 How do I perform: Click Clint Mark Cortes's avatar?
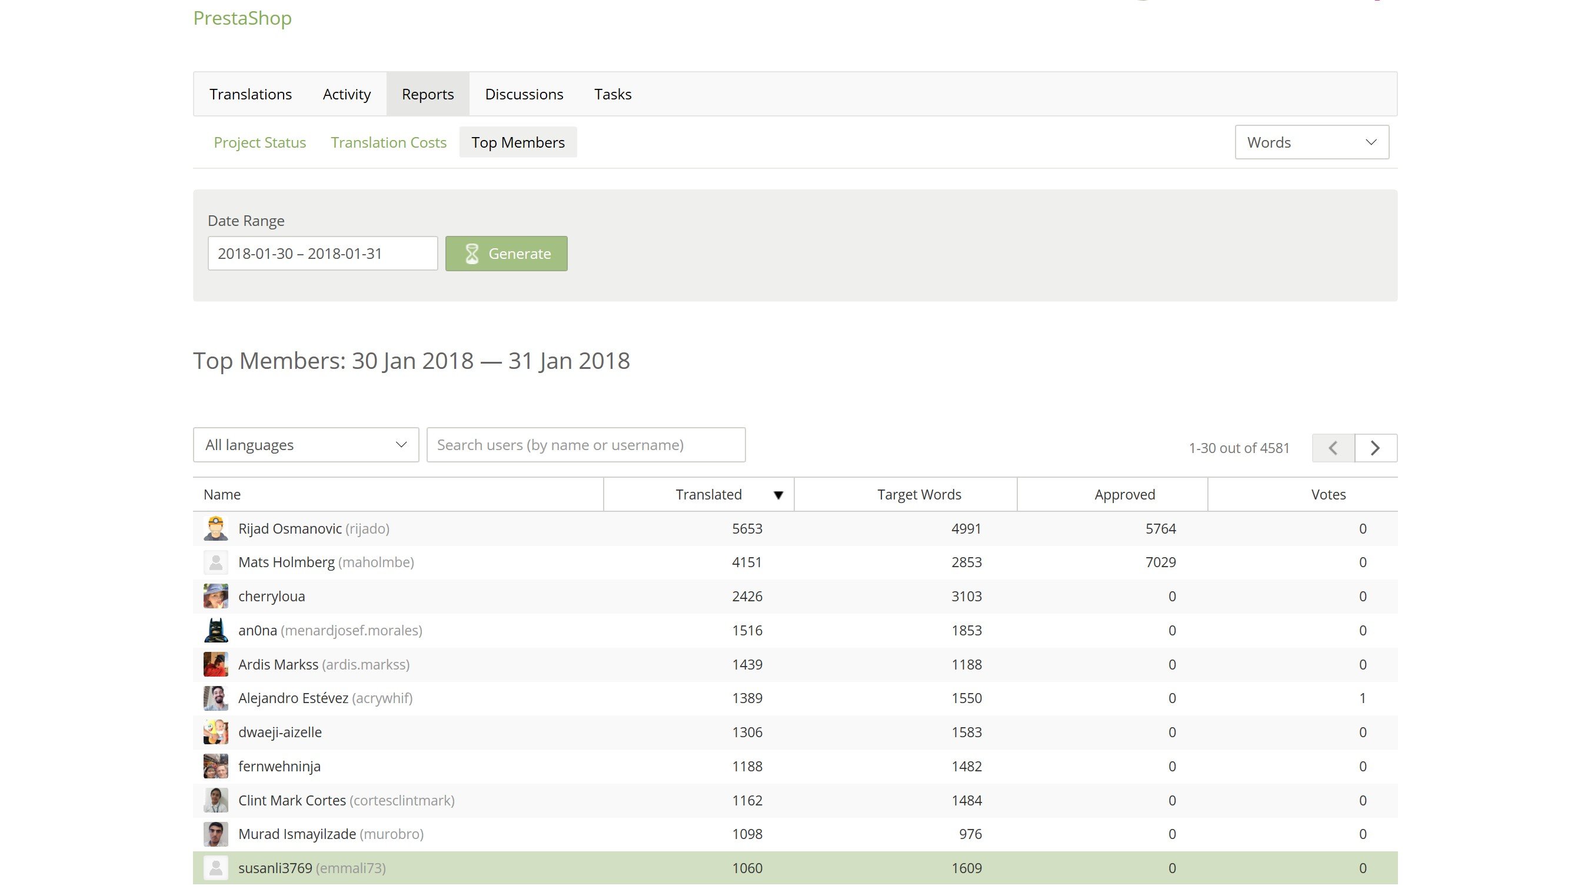(x=216, y=800)
